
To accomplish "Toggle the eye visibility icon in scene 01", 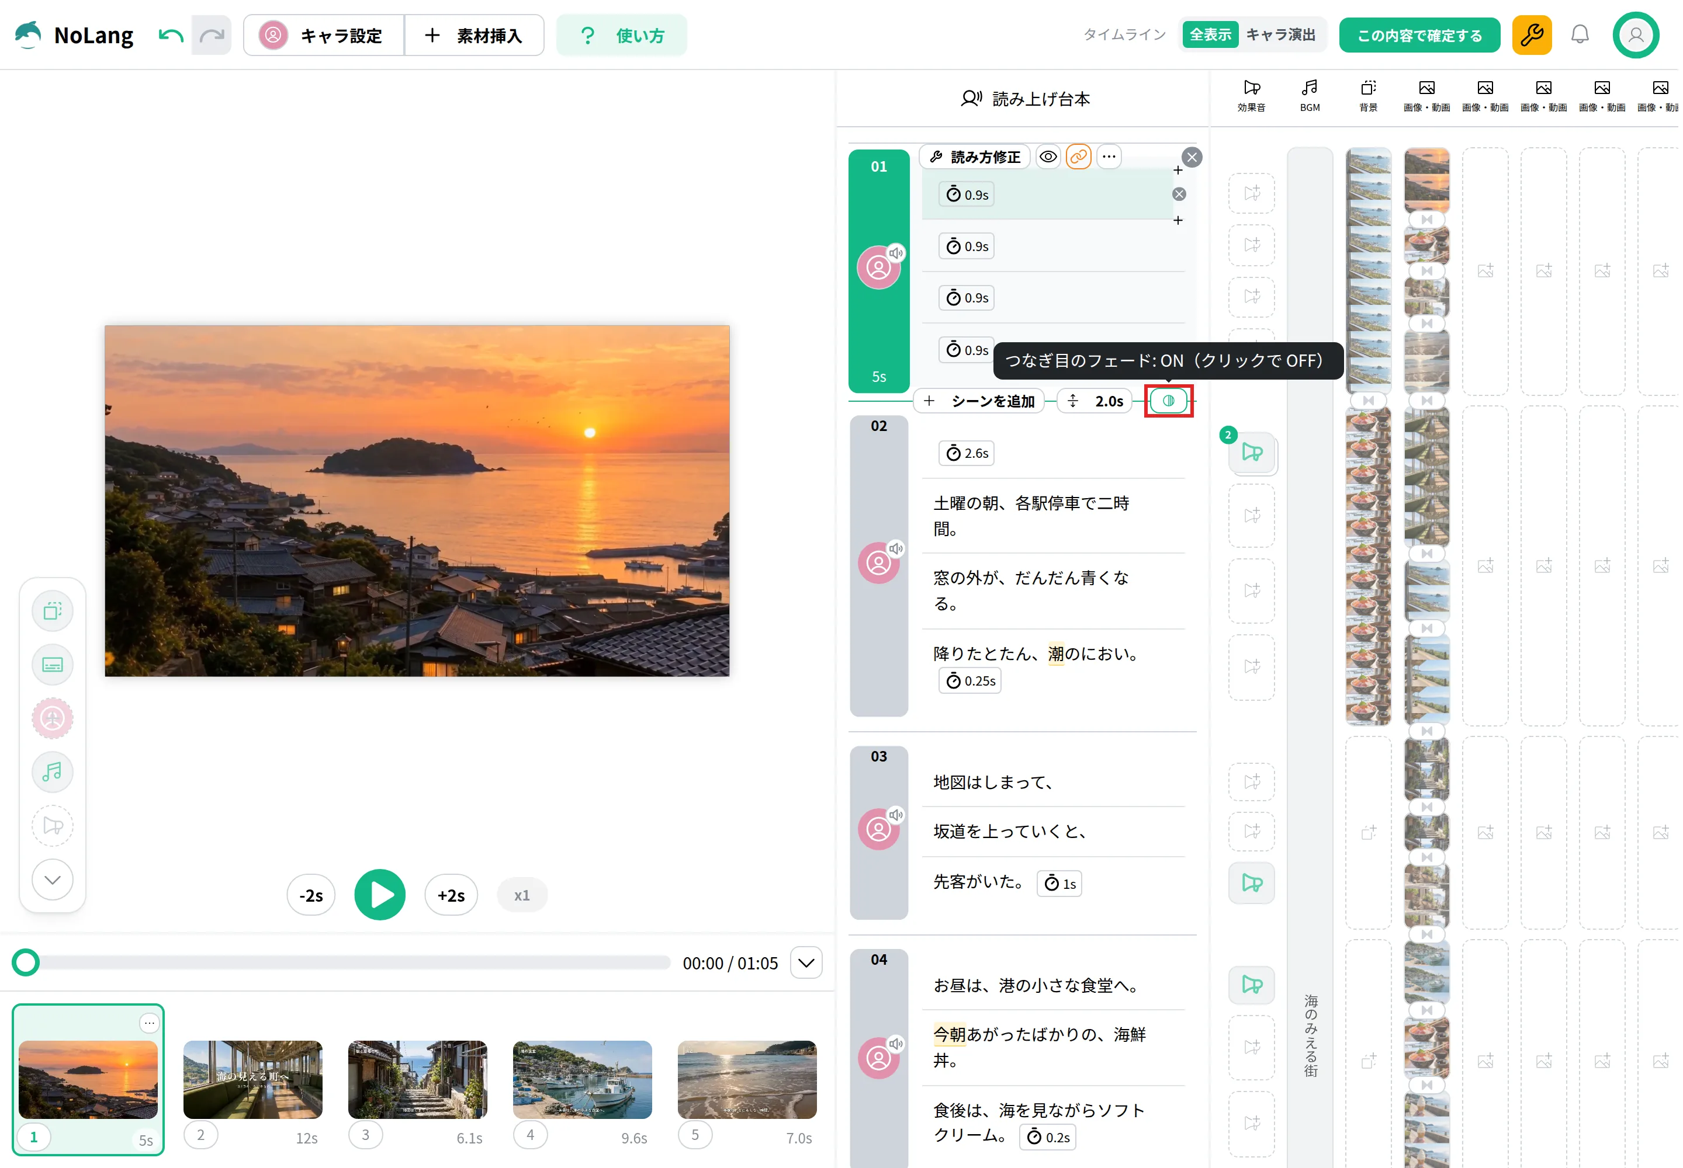I will pos(1048,157).
